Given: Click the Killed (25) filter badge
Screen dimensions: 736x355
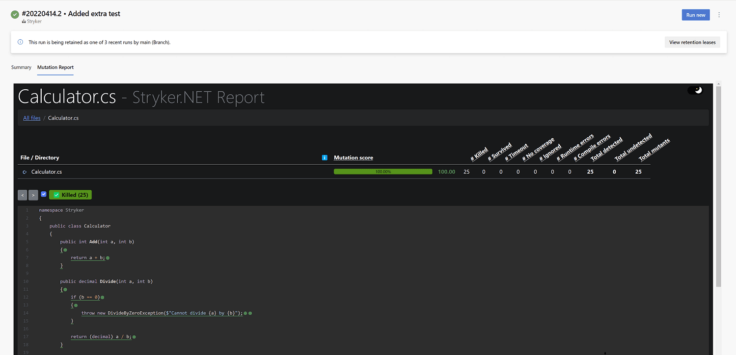Looking at the screenshot, I should click(x=70, y=195).
